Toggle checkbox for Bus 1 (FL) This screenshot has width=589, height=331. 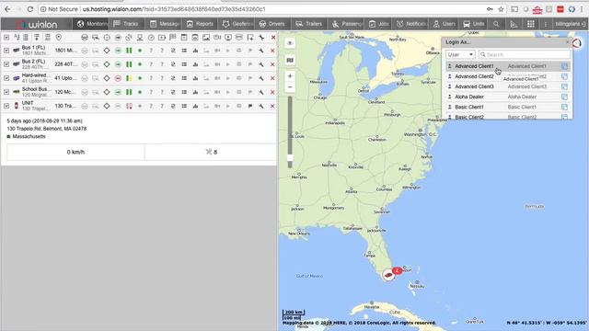point(6,51)
